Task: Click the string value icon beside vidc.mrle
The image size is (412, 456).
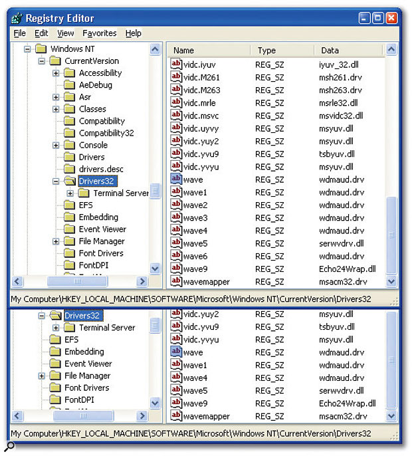Action: (176, 102)
